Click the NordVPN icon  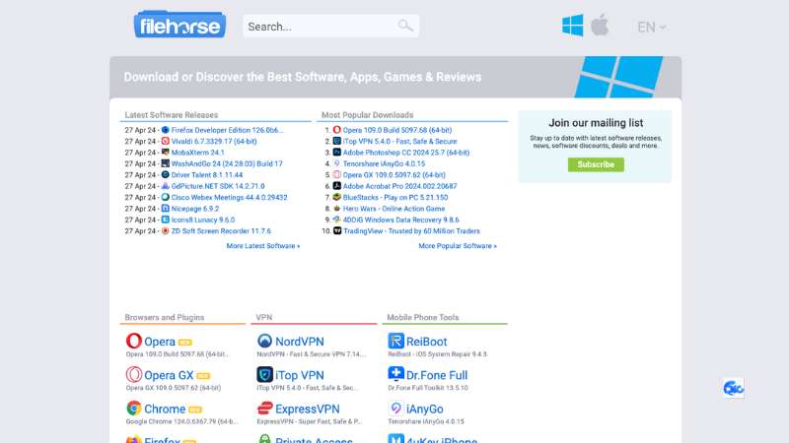[x=264, y=341]
